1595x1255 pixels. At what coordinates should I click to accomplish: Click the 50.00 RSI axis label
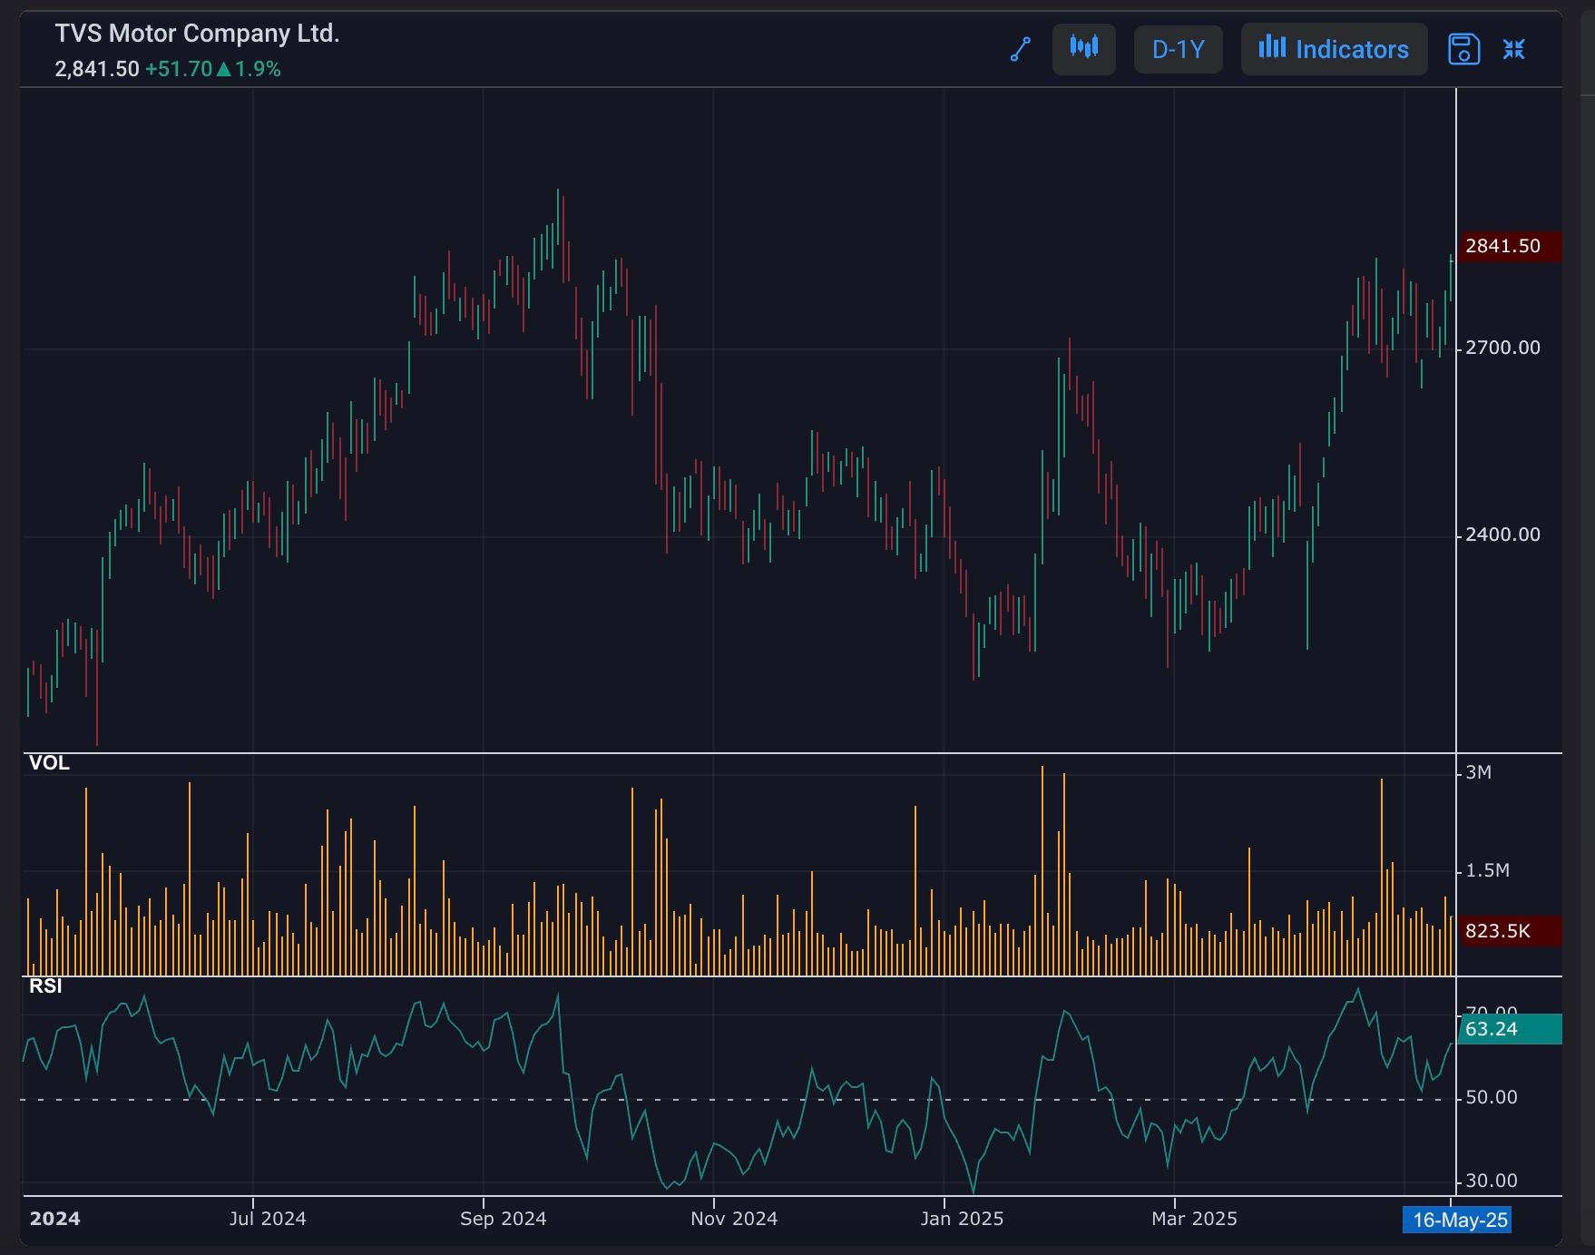click(x=1492, y=1098)
